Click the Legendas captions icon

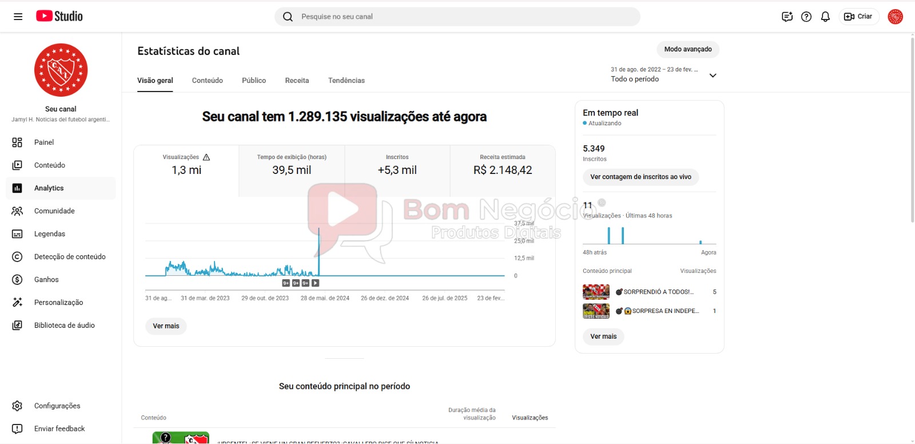tap(17, 234)
